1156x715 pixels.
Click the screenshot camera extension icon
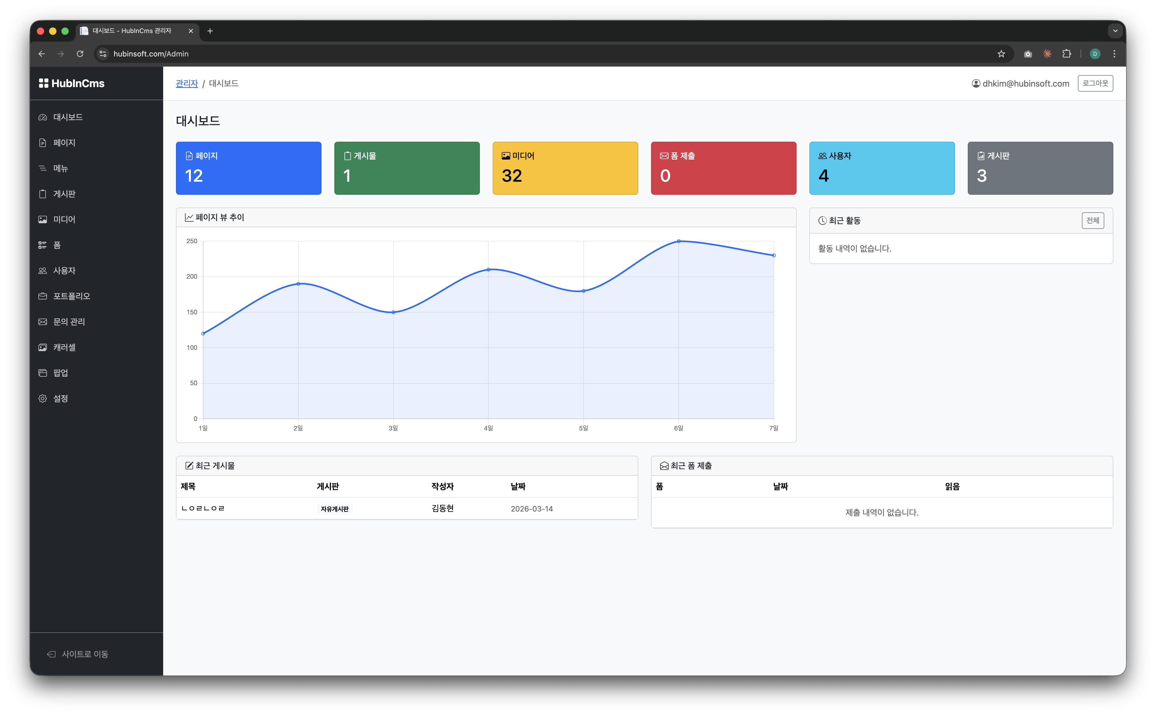coord(1027,54)
